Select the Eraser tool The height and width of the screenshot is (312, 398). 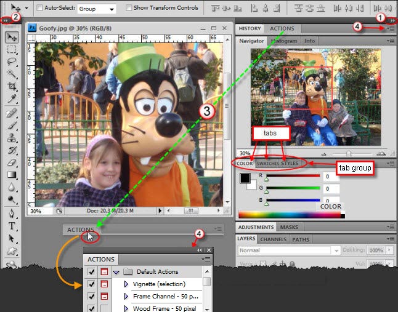(12, 162)
